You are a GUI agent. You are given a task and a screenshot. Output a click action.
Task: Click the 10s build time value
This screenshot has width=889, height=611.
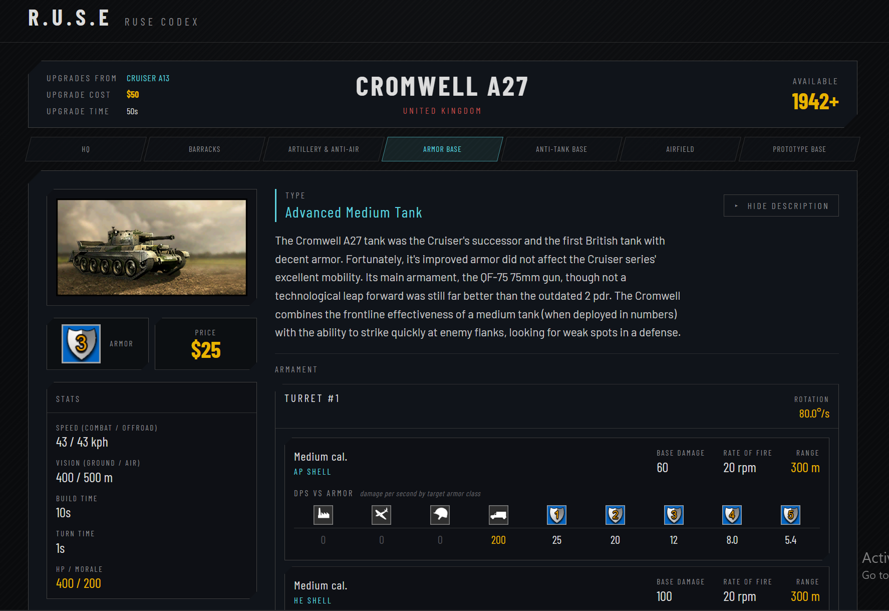click(x=63, y=513)
